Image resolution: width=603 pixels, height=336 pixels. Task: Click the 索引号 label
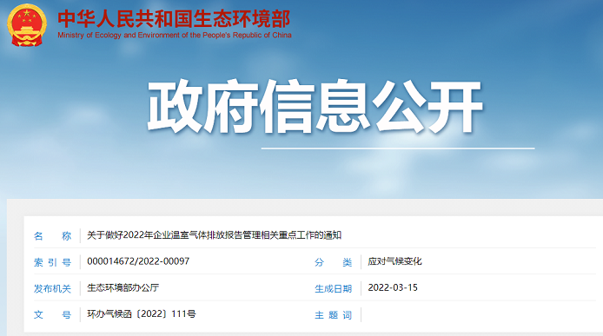(52, 262)
